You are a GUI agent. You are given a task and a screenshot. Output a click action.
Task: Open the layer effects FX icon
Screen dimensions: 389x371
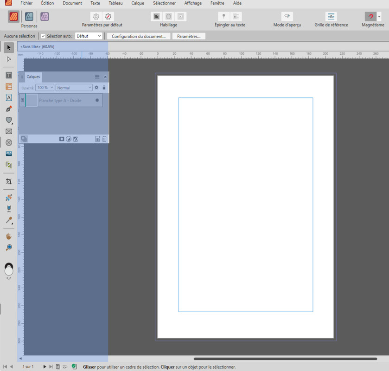pos(76,139)
